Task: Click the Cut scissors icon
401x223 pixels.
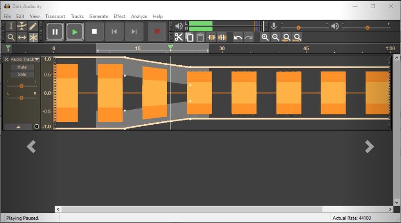Action: pos(178,37)
